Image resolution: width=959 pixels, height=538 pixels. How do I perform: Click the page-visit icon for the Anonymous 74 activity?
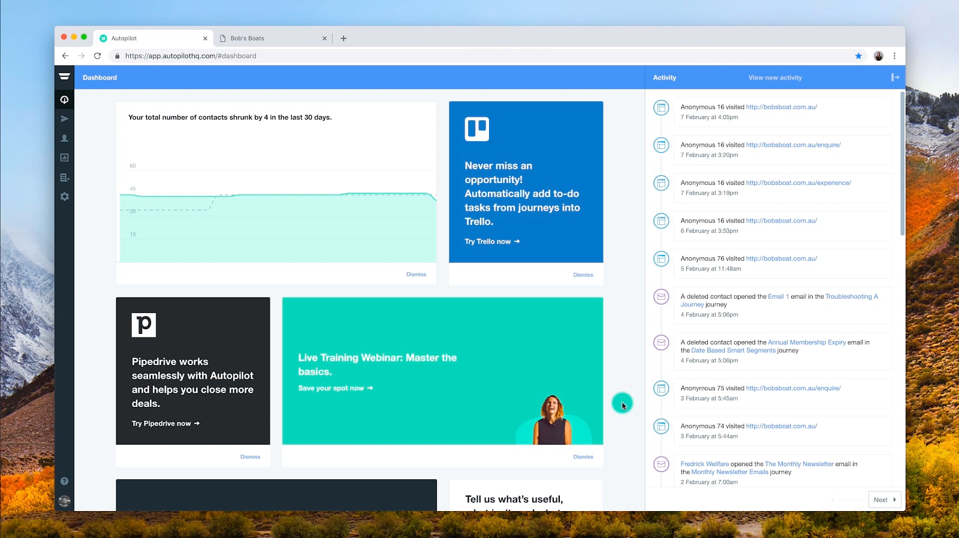661,426
